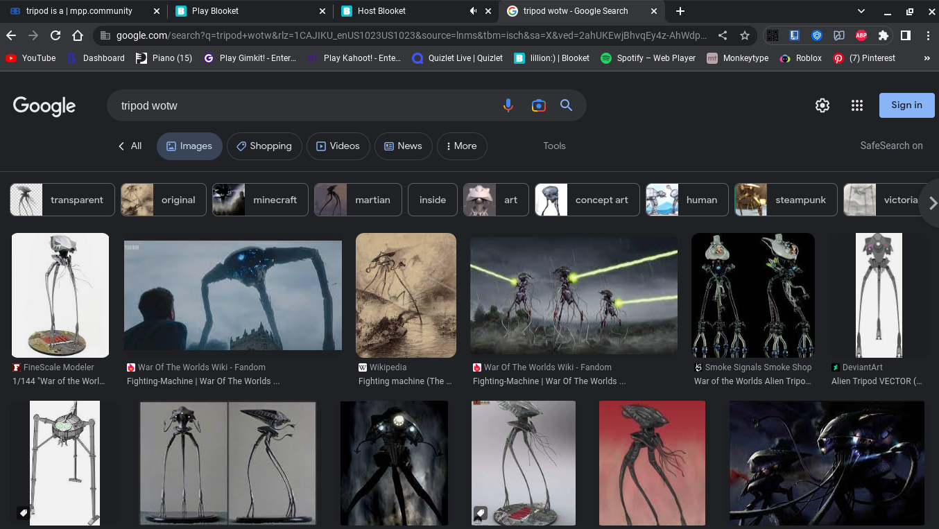939x529 pixels.
Task: Click the Sign in button
Action: pyautogui.click(x=907, y=105)
